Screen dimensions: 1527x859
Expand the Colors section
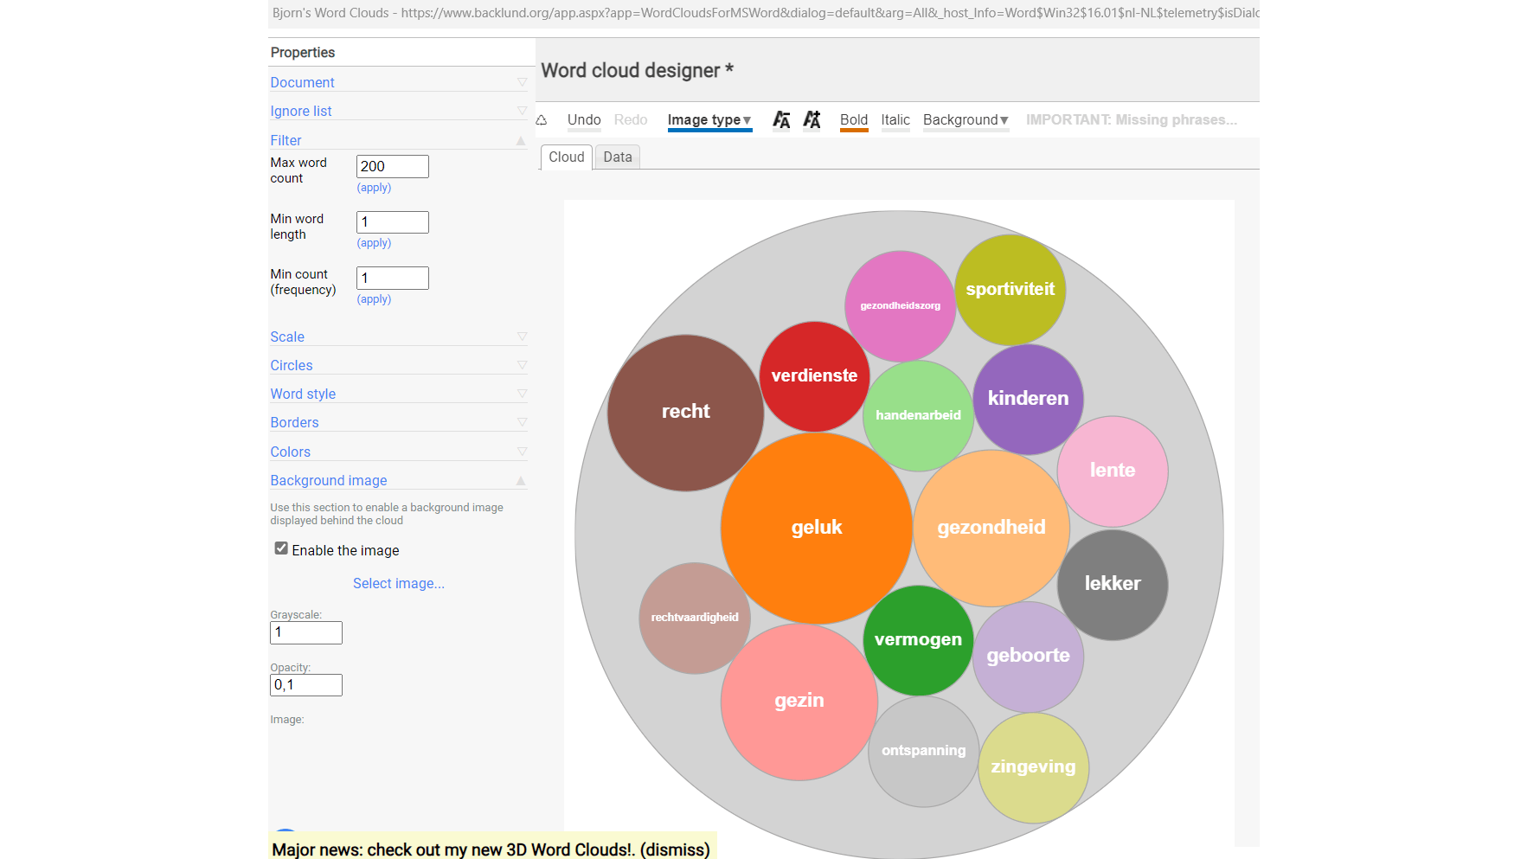coord(398,452)
